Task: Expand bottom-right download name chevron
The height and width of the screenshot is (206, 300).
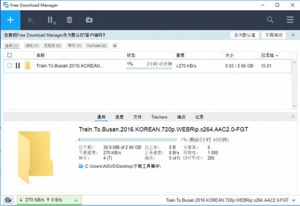Action: [293, 200]
